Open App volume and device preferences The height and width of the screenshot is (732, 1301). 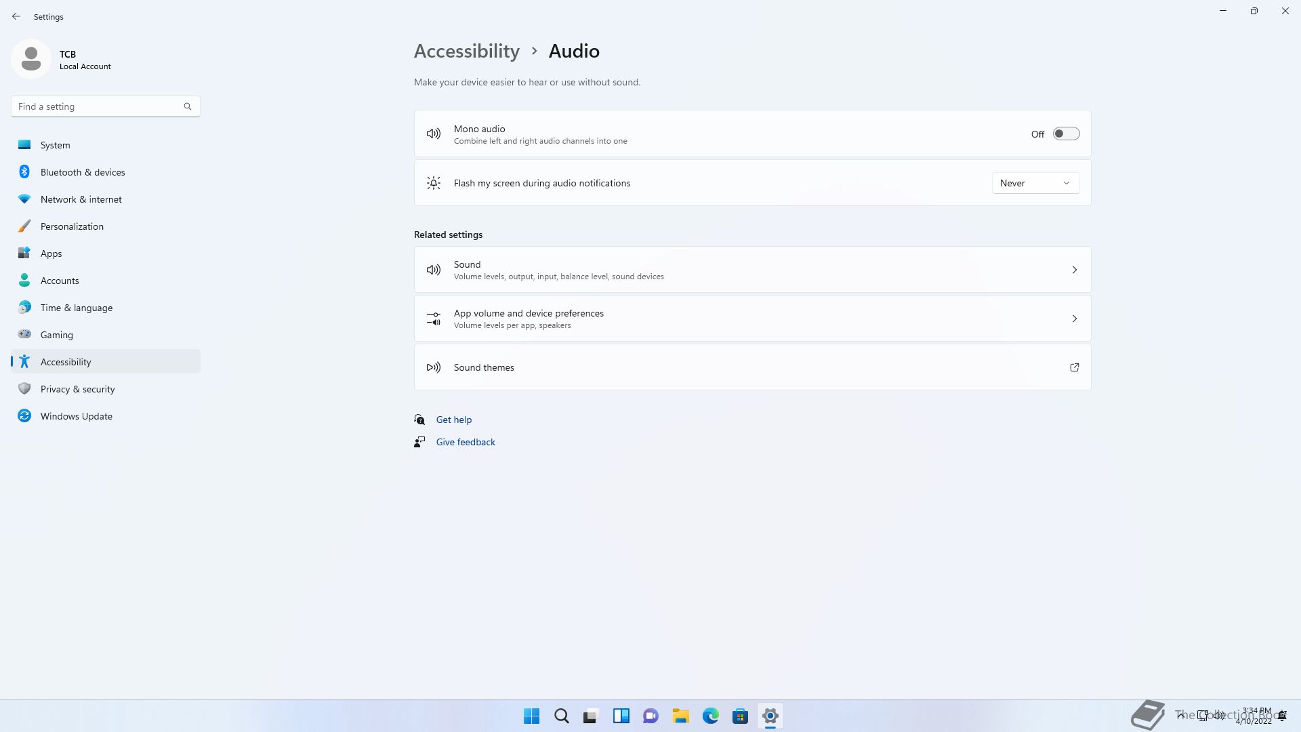(x=752, y=319)
